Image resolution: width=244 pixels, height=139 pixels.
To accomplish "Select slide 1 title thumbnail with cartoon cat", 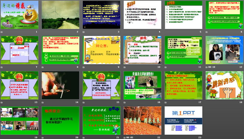I will (20, 15).
